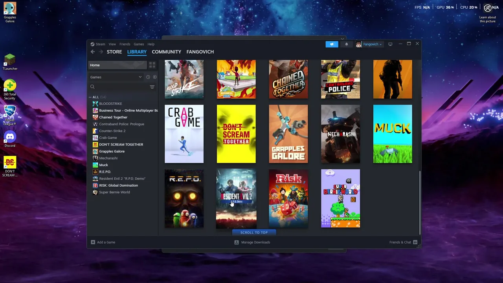
Task: Click the Super Bernie World list icon
Action: [95, 192]
